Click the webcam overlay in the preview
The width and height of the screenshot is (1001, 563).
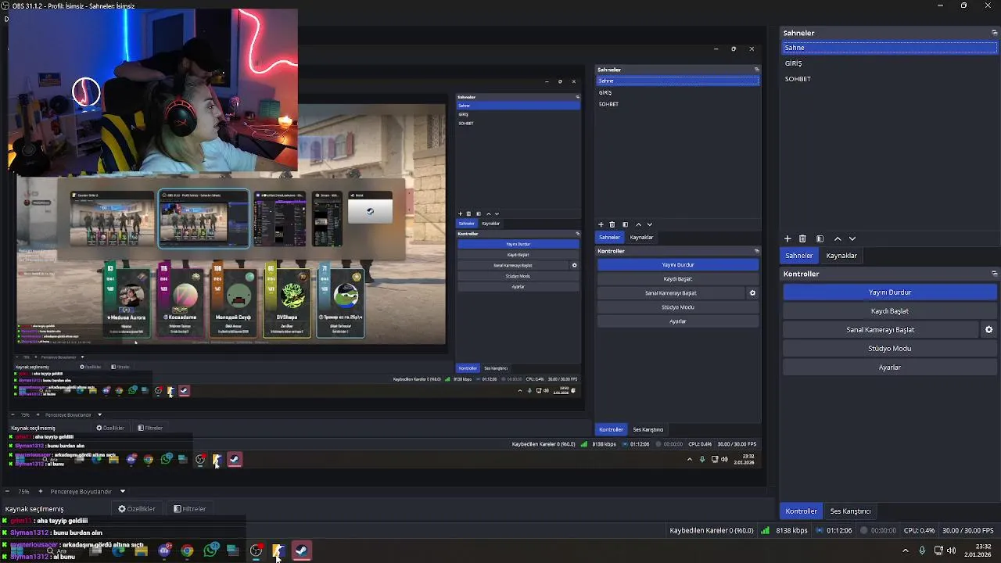pyautogui.click(x=153, y=91)
